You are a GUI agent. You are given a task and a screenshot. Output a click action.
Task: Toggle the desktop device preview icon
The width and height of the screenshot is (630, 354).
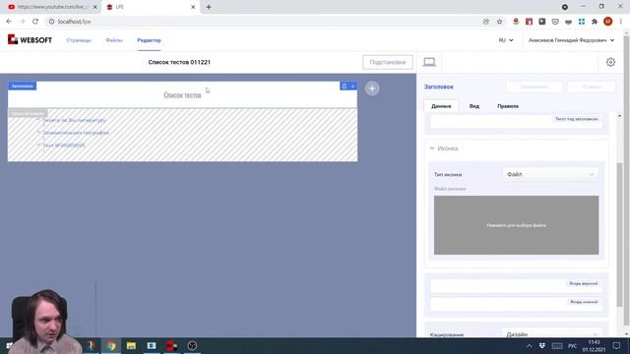pos(429,62)
